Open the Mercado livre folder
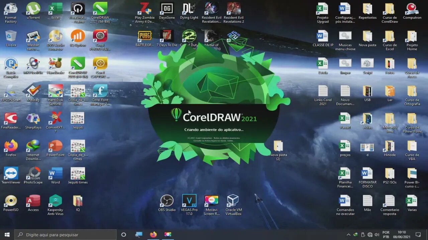Viewport: 428px width, 240px height. click(x=390, y=123)
